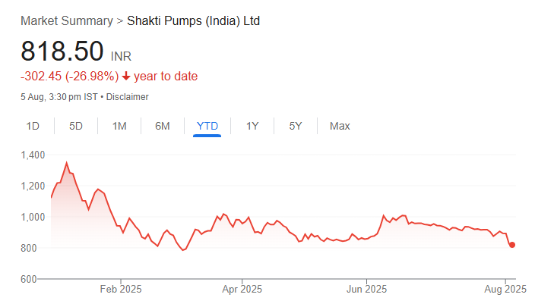
Task: Click the red down arrow icon
Action: pos(126,77)
